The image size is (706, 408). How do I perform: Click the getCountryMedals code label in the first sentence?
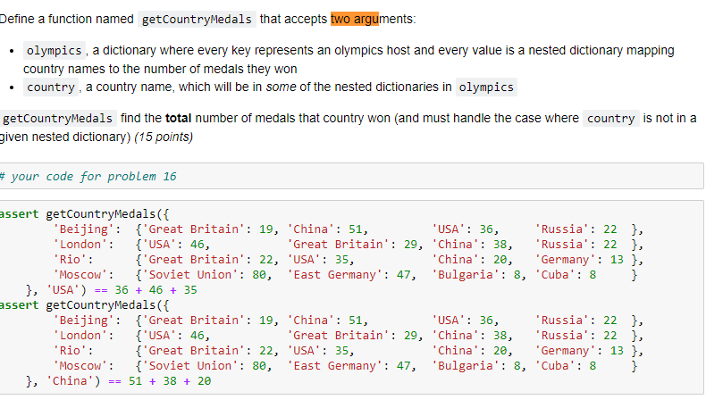pyautogui.click(x=197, y=20)
